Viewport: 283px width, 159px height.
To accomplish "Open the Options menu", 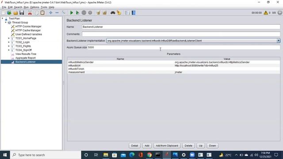I will point(34,7).
